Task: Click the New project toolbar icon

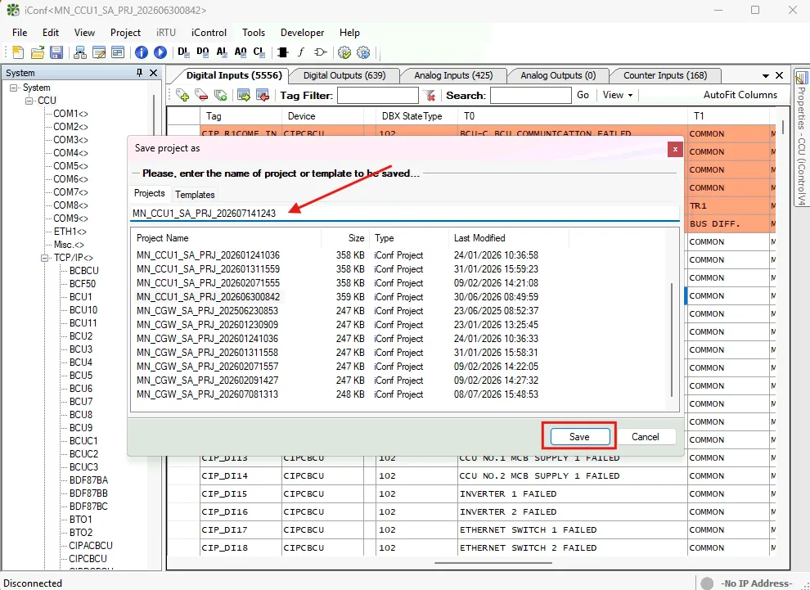Action: pos(17,52)
